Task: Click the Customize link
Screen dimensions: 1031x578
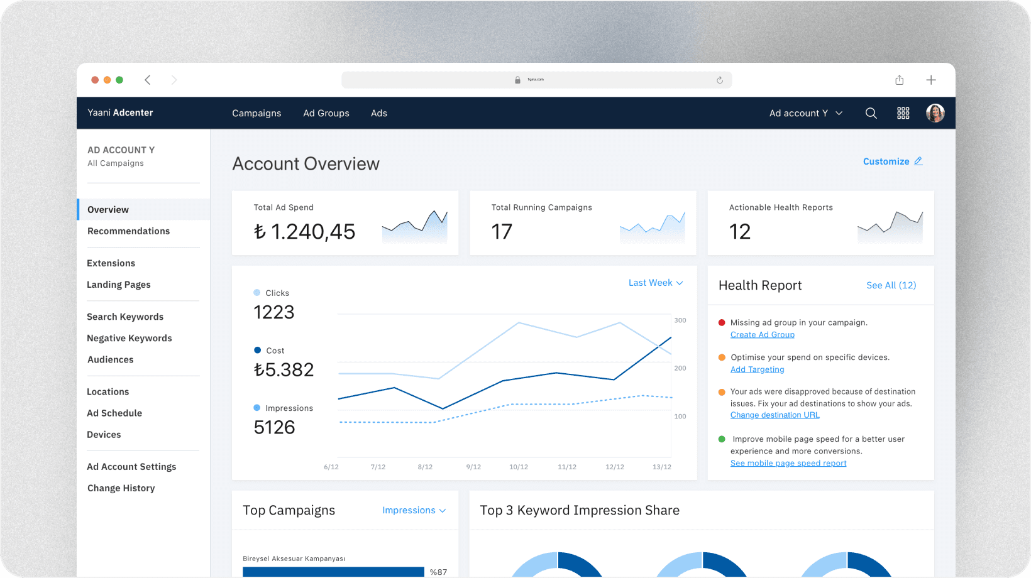Action: click(x=886, y=161)
